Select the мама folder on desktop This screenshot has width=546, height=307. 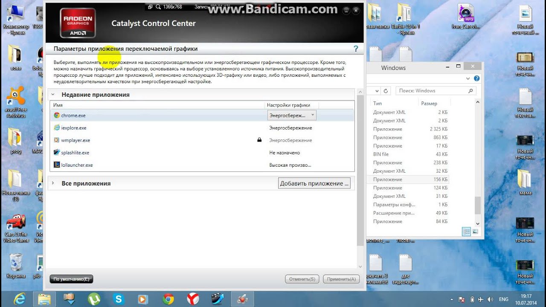(525, 182)
